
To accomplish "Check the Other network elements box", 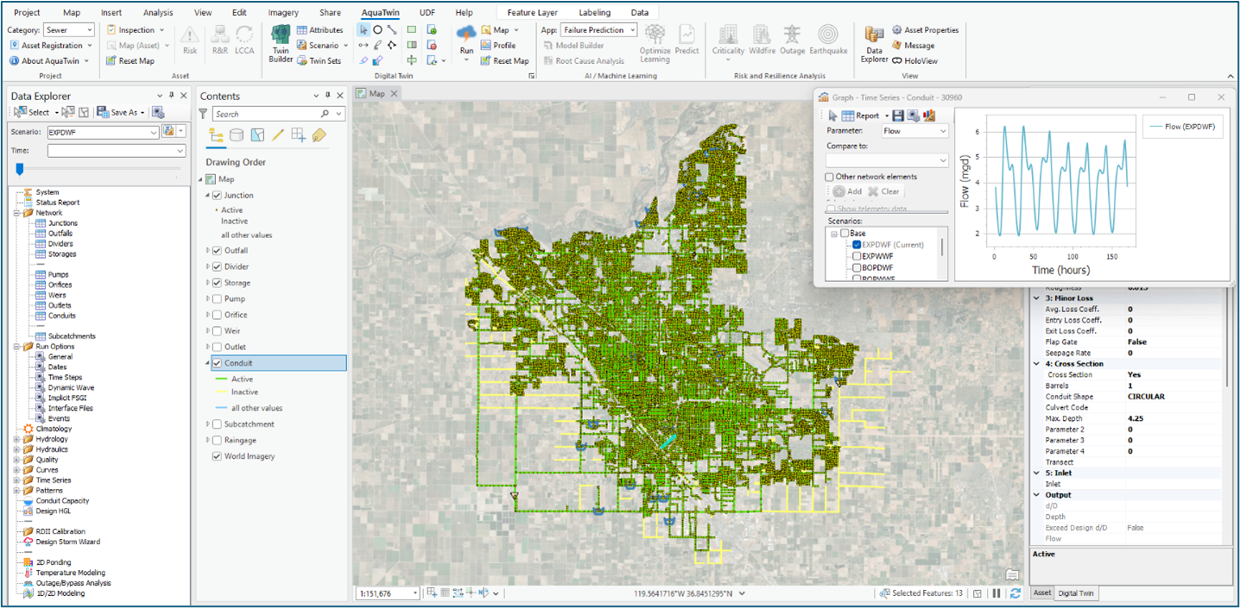I will pyautogui.click(x=830, y=177).
